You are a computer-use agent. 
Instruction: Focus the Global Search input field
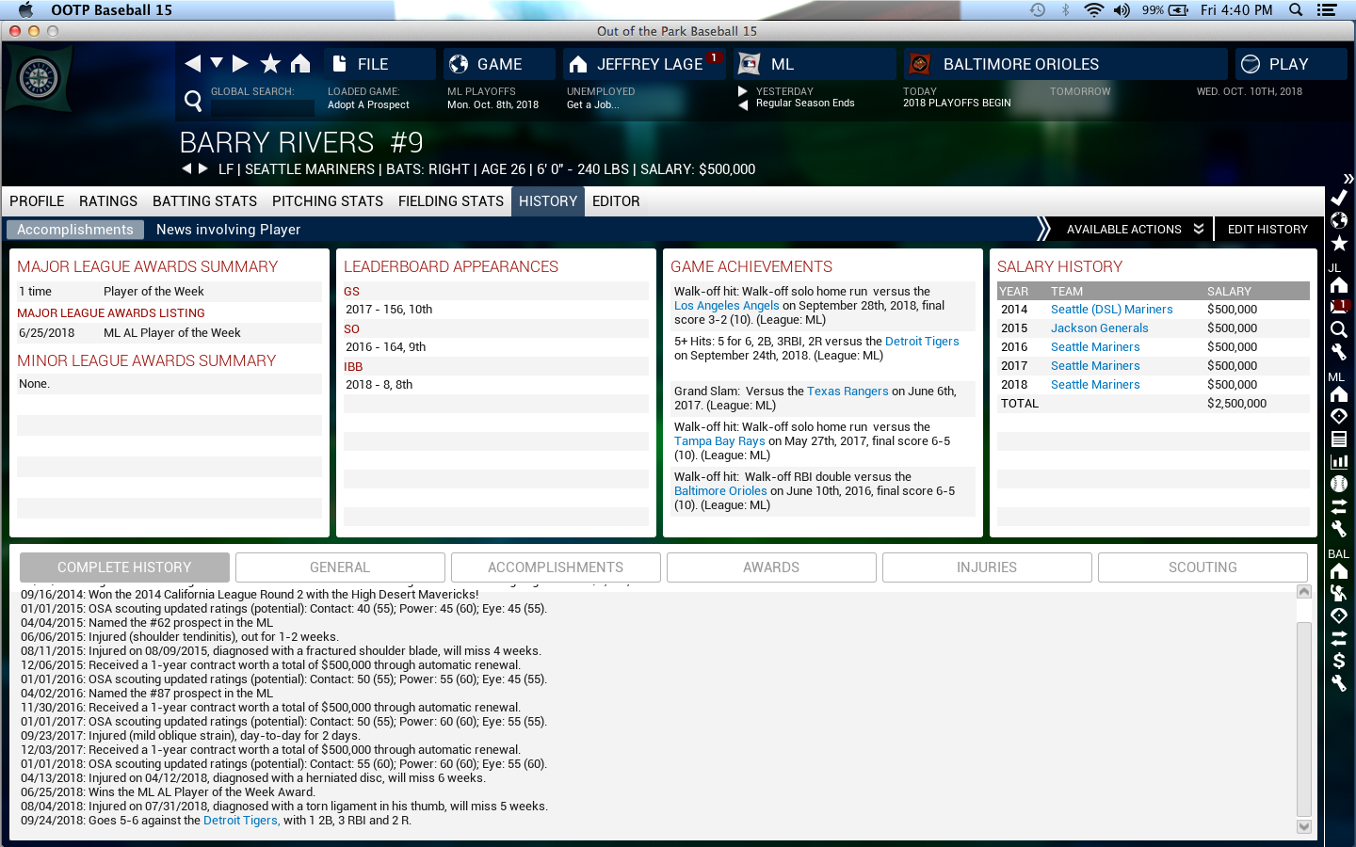[x=262, y=107]
